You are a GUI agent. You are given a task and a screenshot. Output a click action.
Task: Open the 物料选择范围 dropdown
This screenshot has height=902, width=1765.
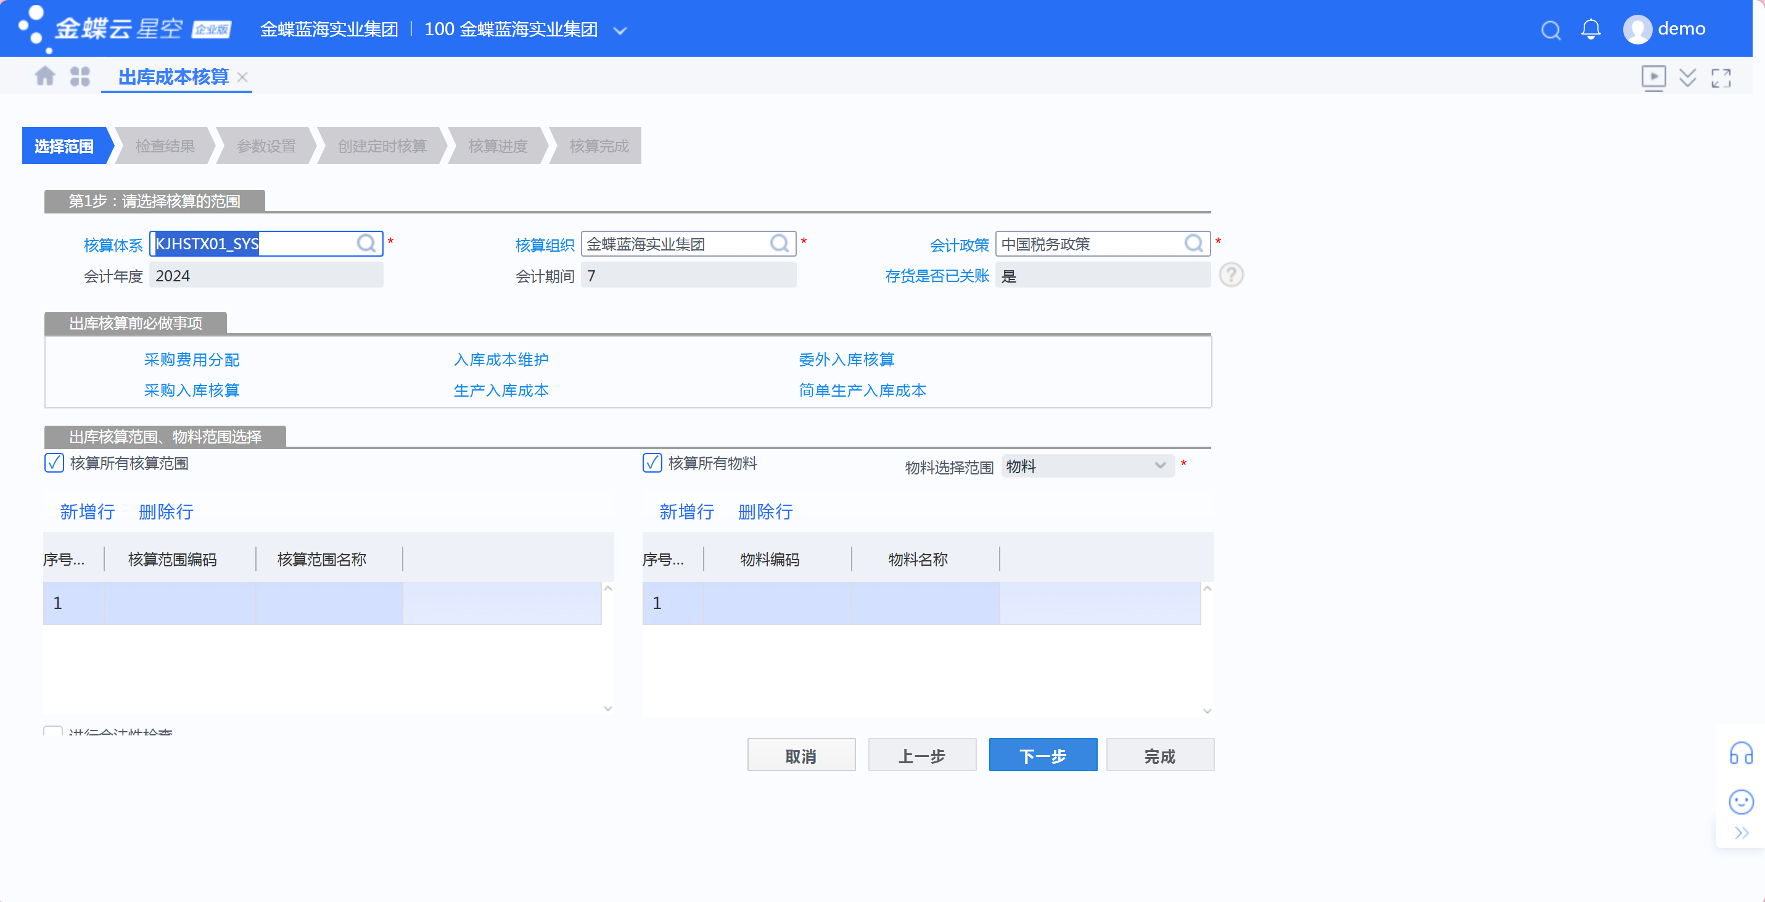pyautogui.click(x=1087, y=466)
